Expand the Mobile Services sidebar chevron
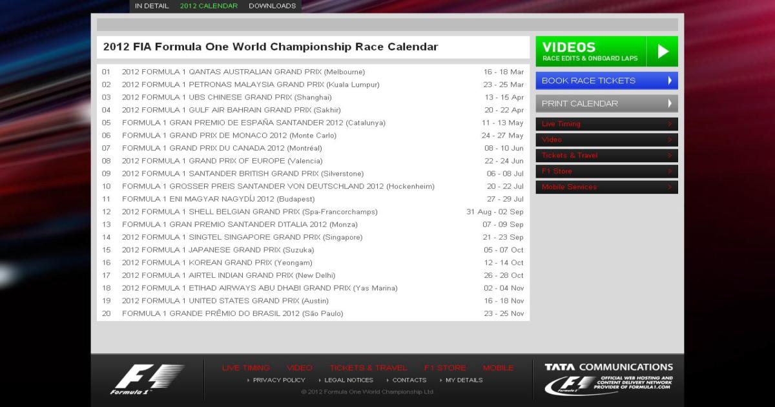The width and height of the screenshot is (775, 407). coord(670,187)
